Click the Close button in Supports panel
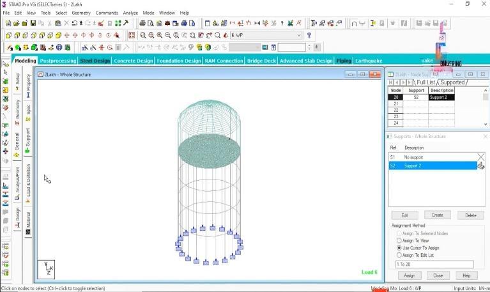Screen dimensions: 490x292 click(x=438, y=275)
